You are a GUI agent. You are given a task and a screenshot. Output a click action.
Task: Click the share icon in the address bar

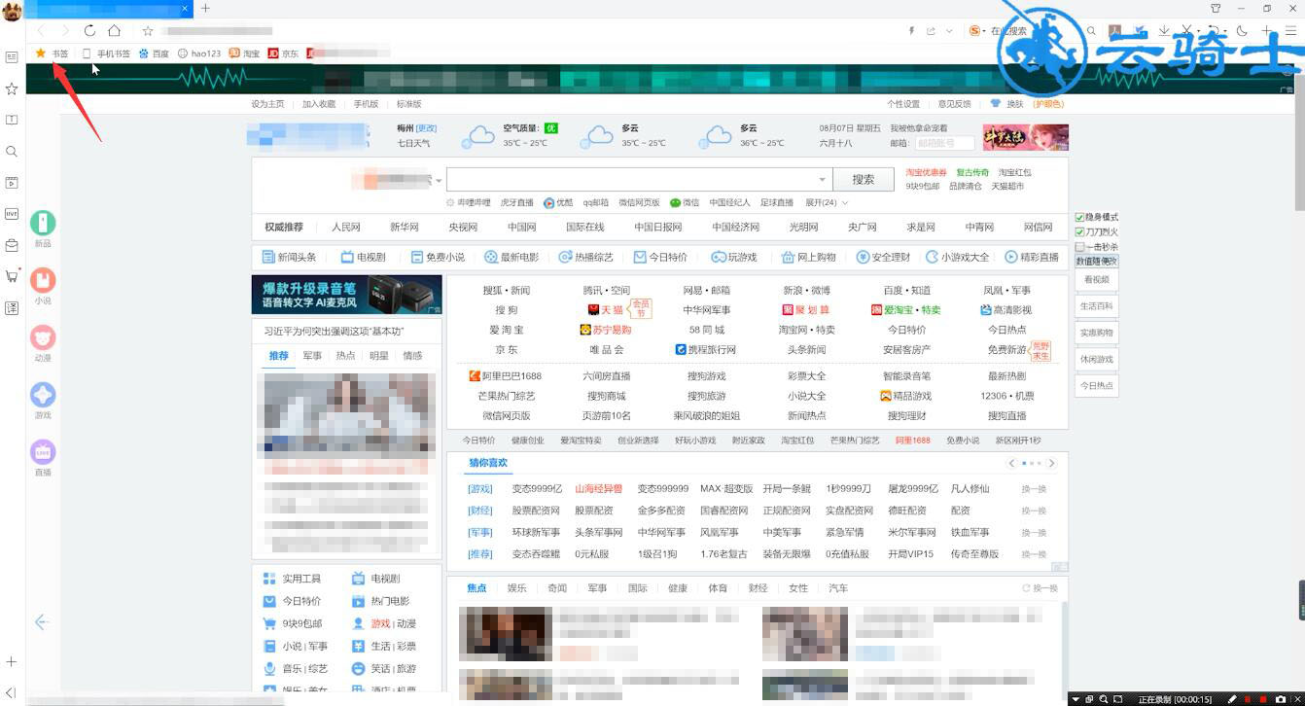pyautogui.click(x=931, y=31)
